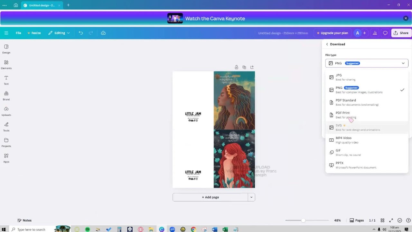
Task: Open Chrome from the taskbar
Action: click(x=193, y=229)
